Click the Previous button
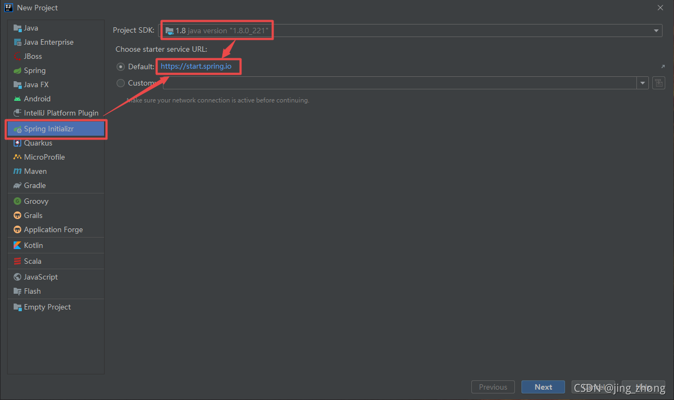 [493, 387]
